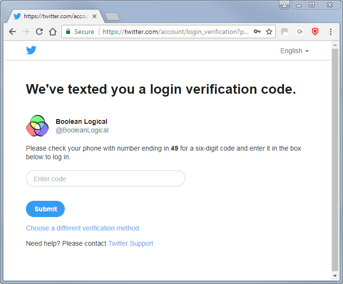The width and height of the screenshot is (343, 284).
Task: Open Chrome user profile button
Action: 284,5
